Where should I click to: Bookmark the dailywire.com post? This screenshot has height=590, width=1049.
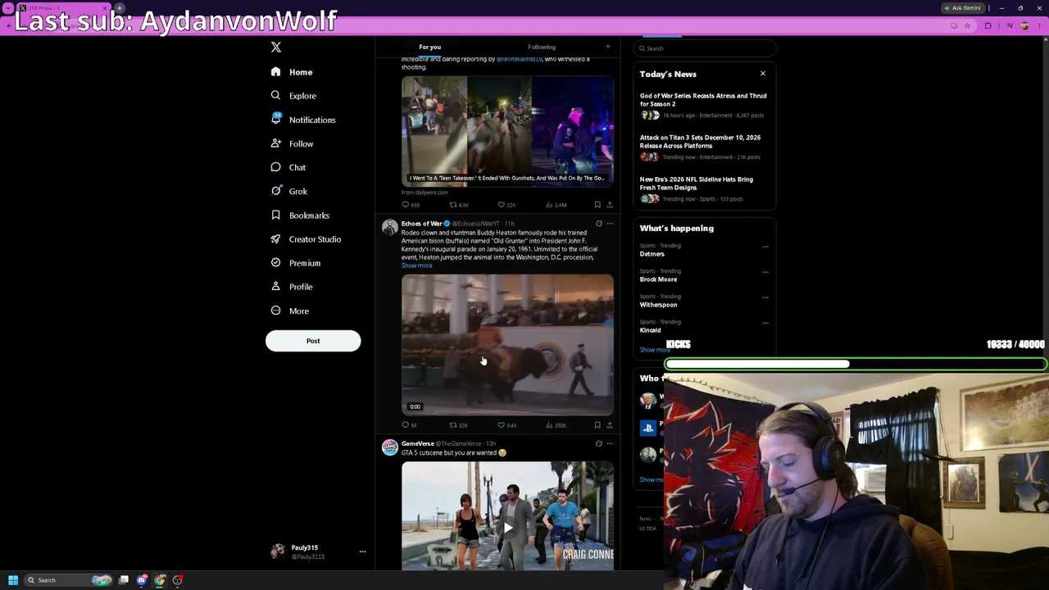tap(597, 205)
